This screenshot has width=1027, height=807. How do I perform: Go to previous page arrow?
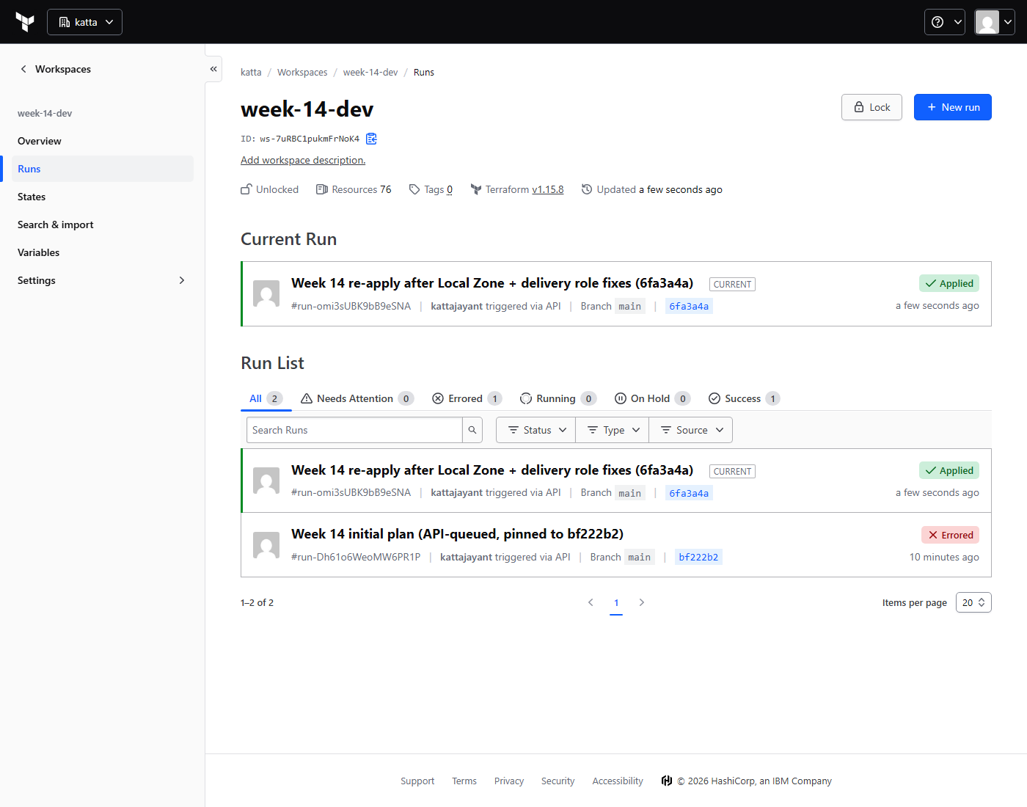click(x=591, y=602)
